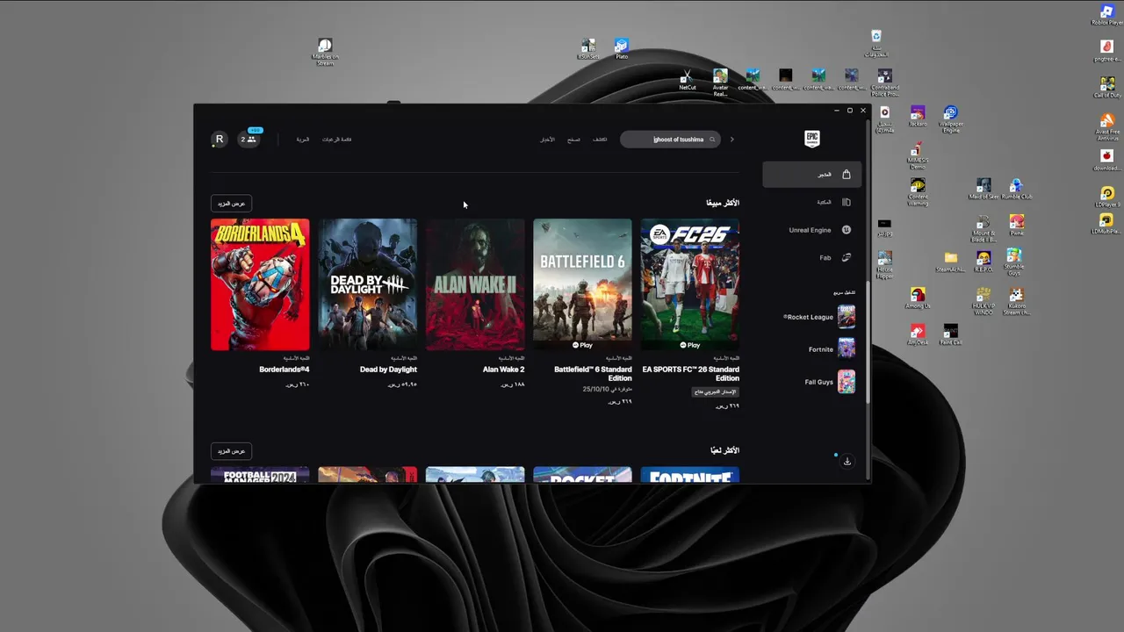
Task: Select the Pwnk desktop shortcut
Action: [1016, 226]
